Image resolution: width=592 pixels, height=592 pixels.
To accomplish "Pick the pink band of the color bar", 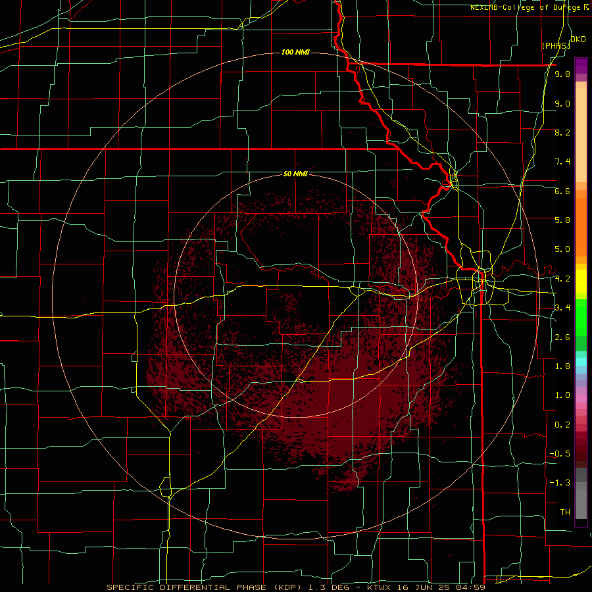I will coord(581,399).
